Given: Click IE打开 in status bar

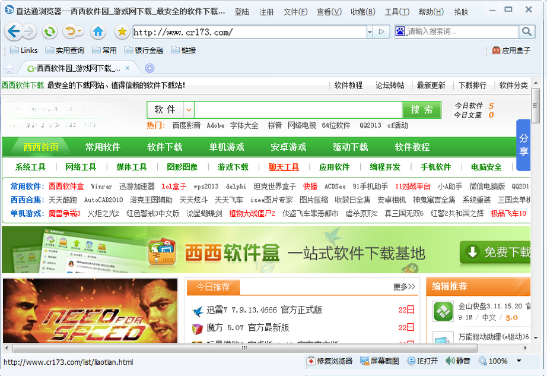Looking at the screenshot, I should (422, 361).
